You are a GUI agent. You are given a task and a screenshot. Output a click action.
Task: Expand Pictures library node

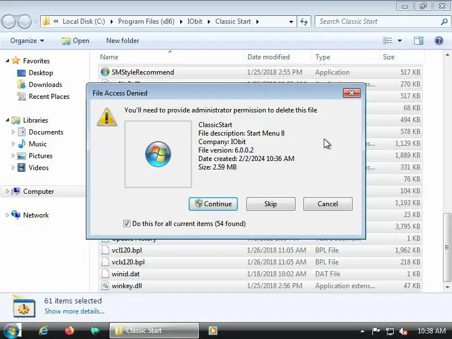tap(13, 156)
